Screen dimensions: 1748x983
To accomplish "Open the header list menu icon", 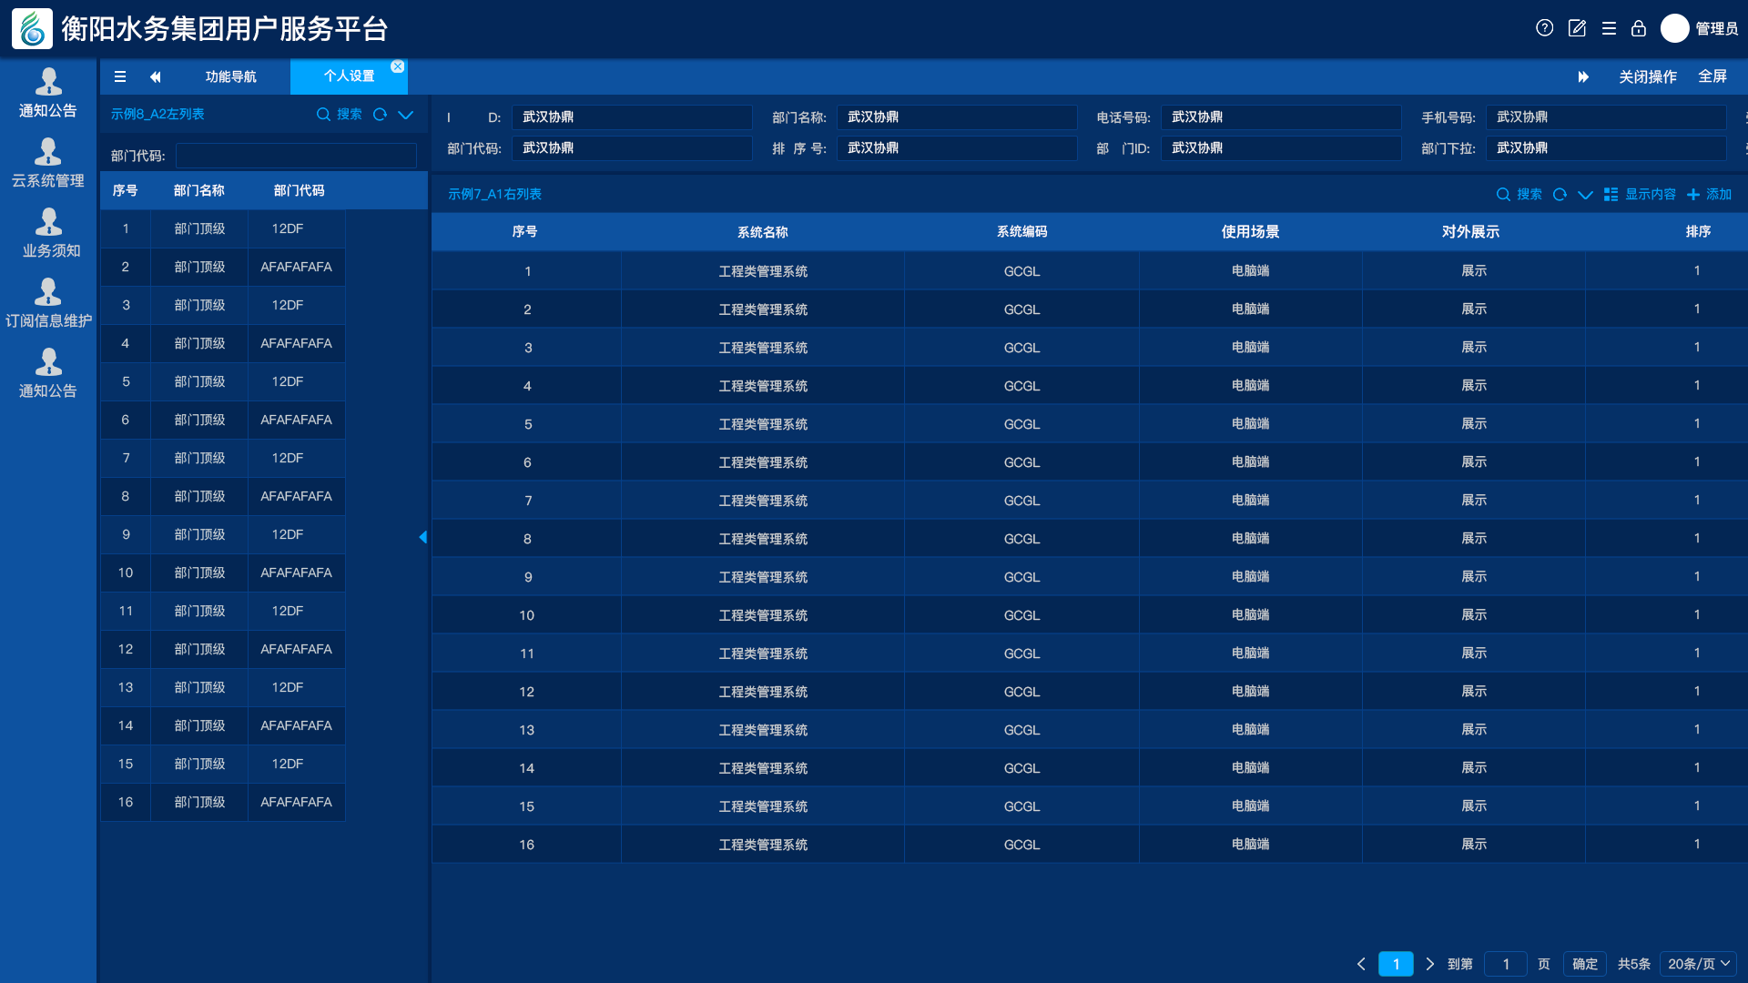I will coord(1609,28).
